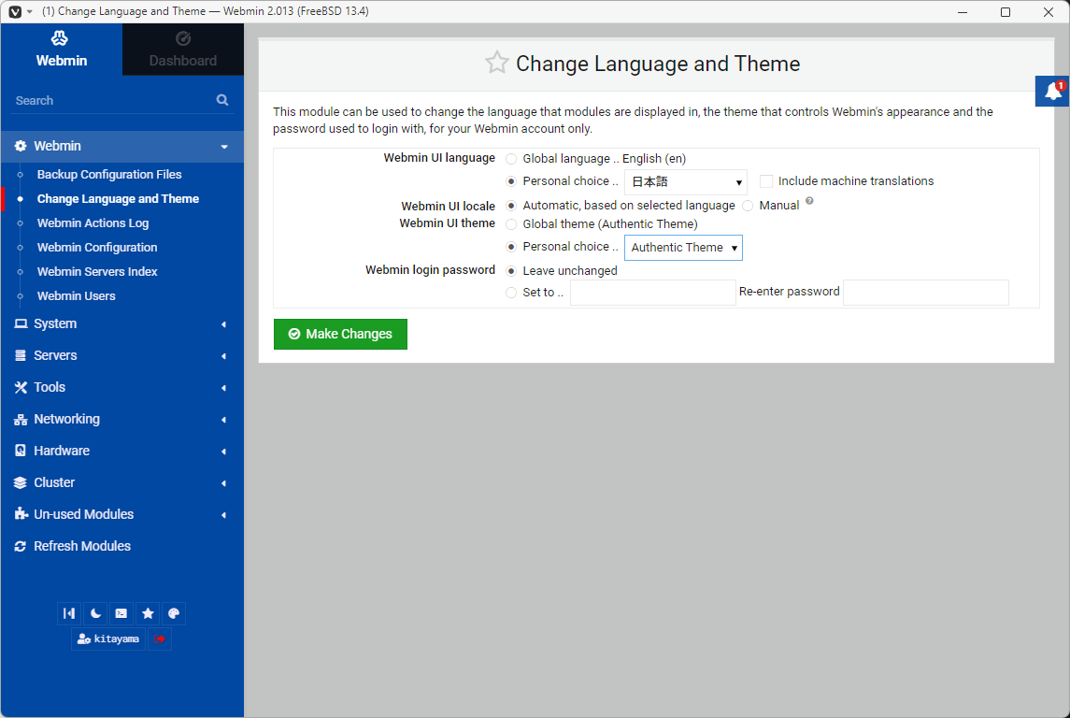Screen dimensions: 1070x718
Task: Click the Cluster layers icon
Action: pyautogui.click(x=21, y=482)
